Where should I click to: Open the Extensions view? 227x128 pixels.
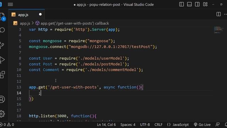pos(2,75)
